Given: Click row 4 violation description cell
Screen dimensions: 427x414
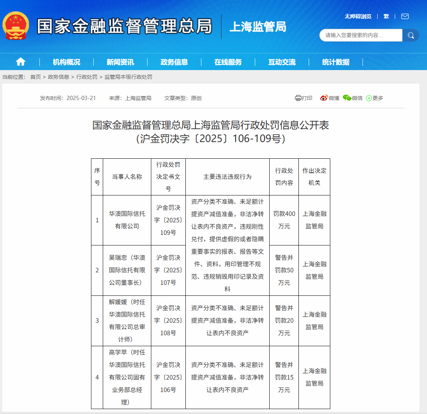Looking at the screenshot, I should (228, 377).
